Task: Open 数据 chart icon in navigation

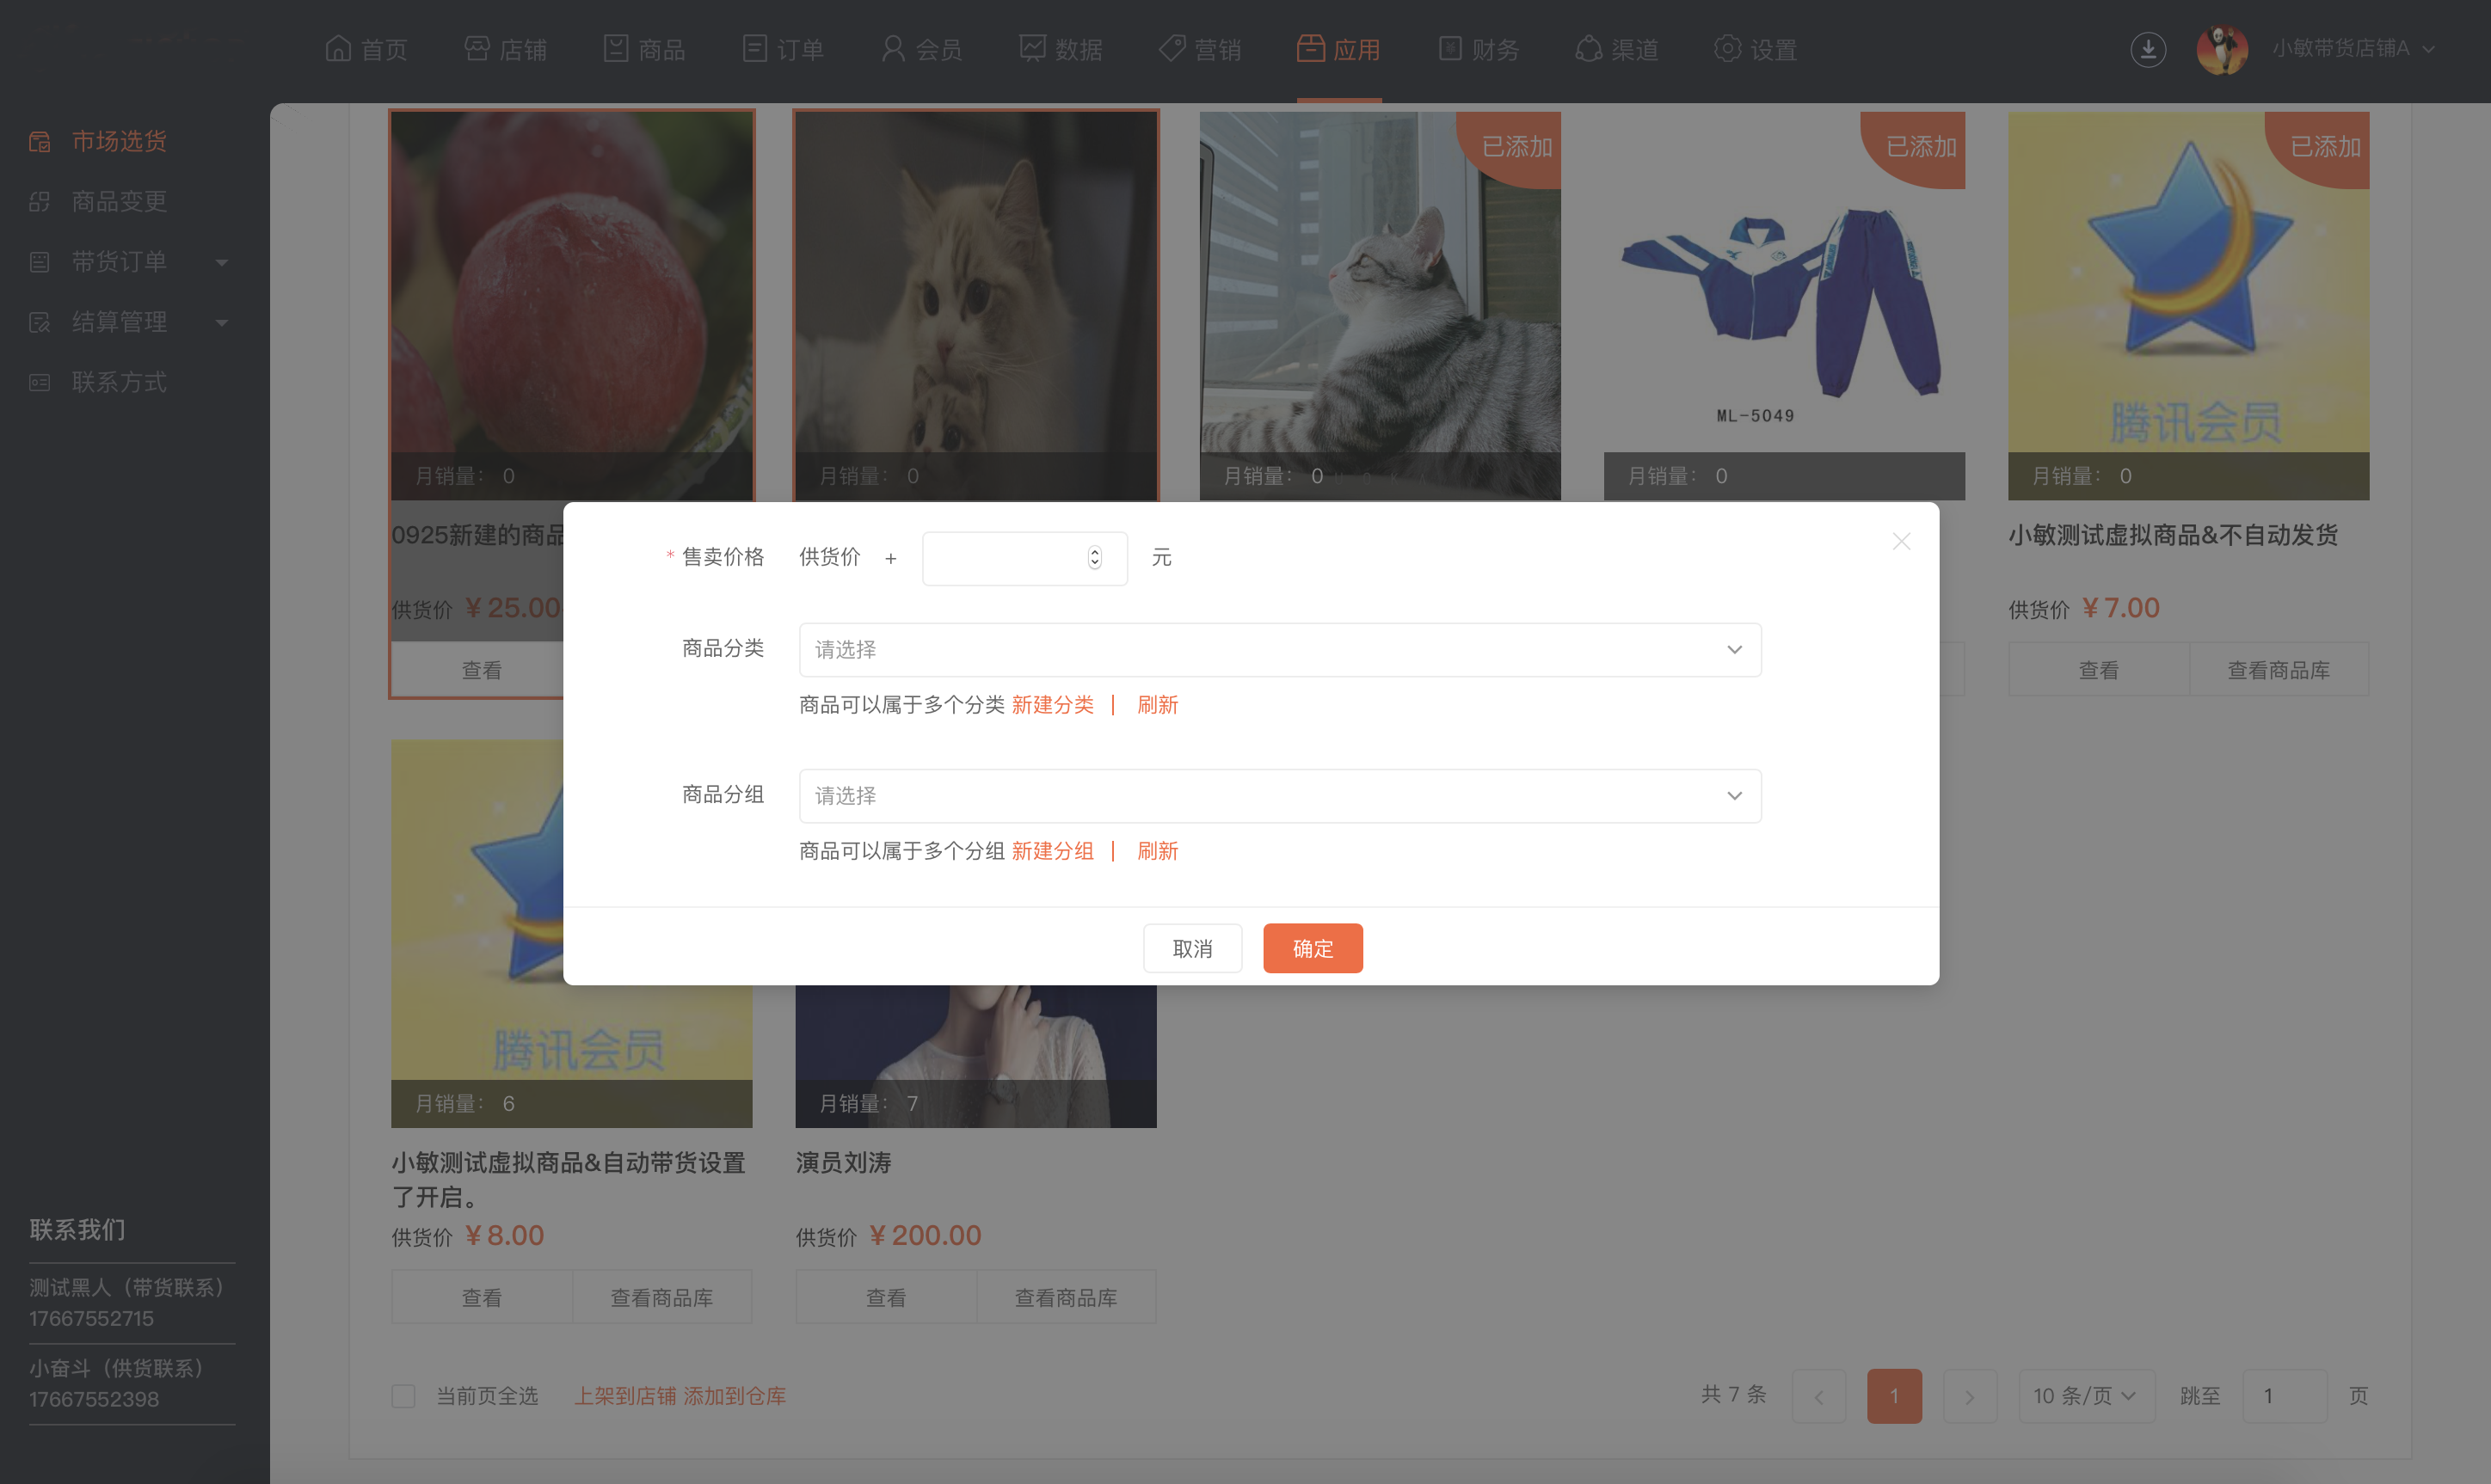Action: click(x=1032, y=49)
